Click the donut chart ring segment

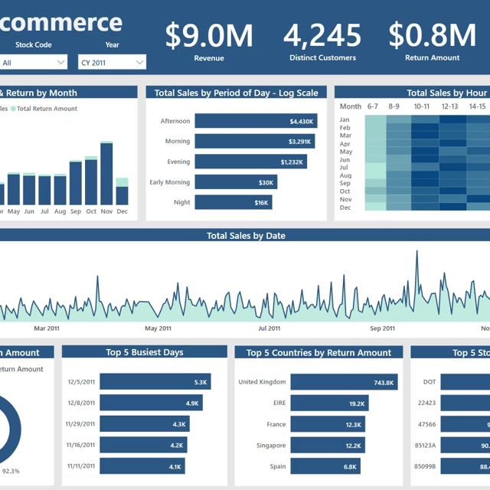[x=15, y=428]
